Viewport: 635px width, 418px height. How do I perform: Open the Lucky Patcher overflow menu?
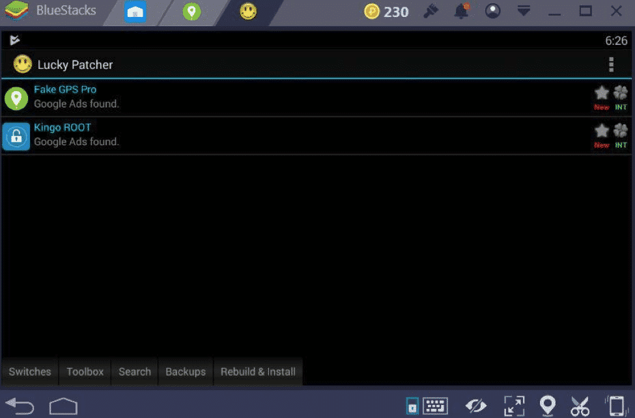[x=611, y=64]
